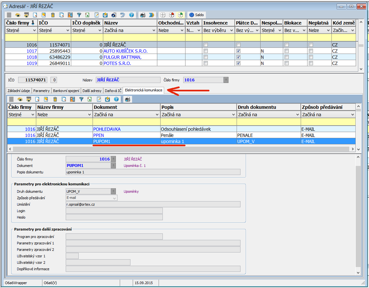Select the PPEN document link
369x288 pixels.
(98, 135)
